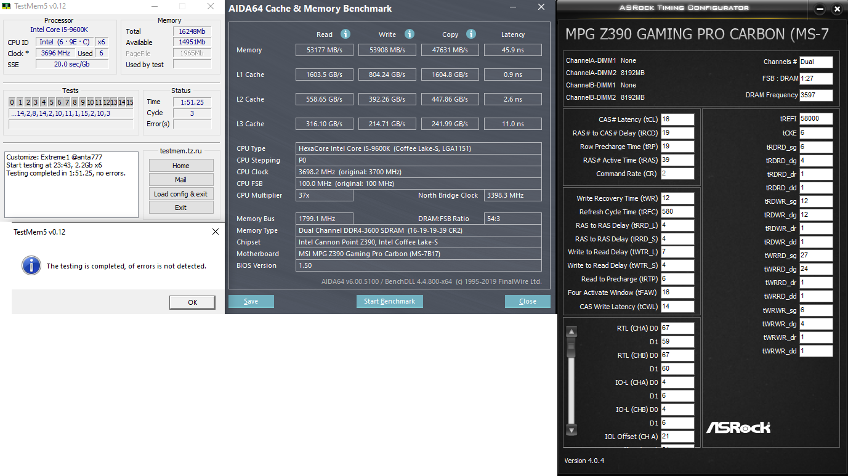Viewport: 848px width, 476px height.
Task: Click the Motherboard name field in AIDA64
Action: pyautogui.click(x=419, y=254)
